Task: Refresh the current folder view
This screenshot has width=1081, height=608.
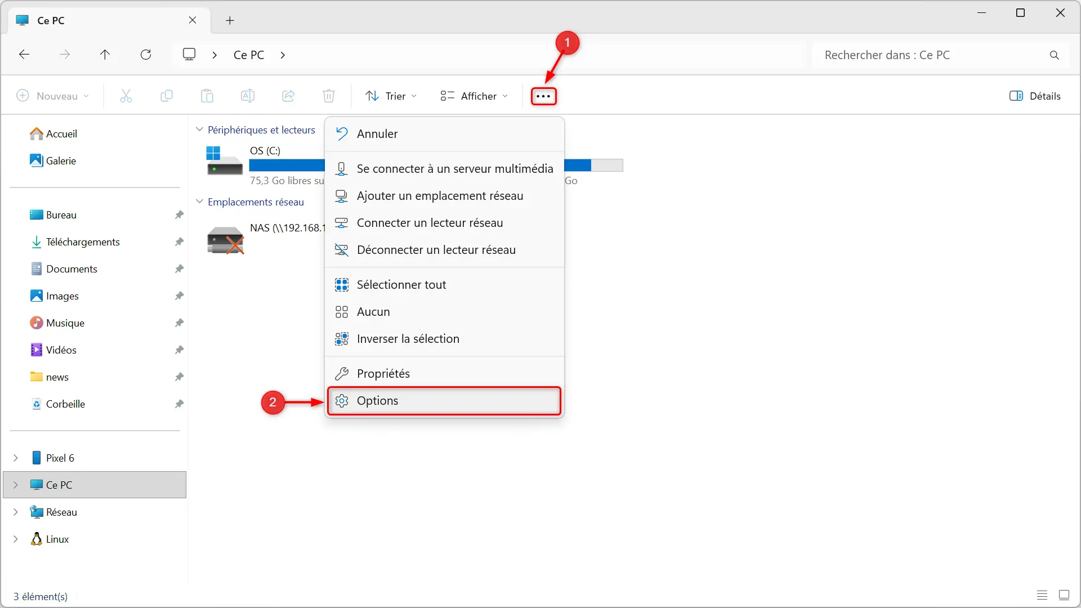Action: 146,55
